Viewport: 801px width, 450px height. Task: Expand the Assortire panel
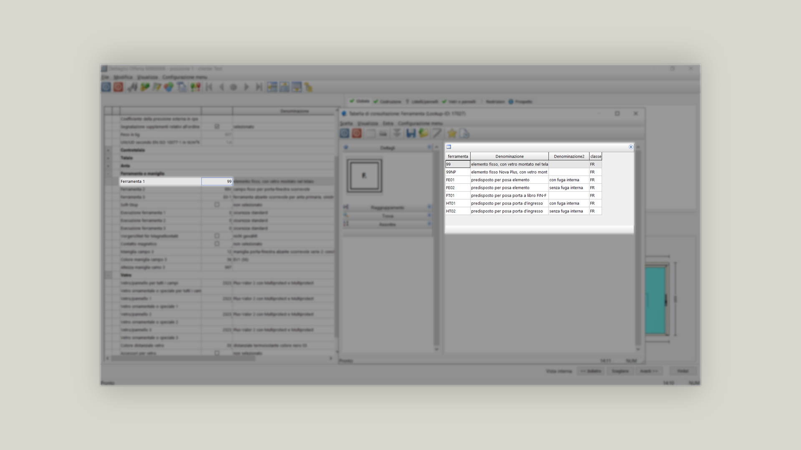point(388,224)
